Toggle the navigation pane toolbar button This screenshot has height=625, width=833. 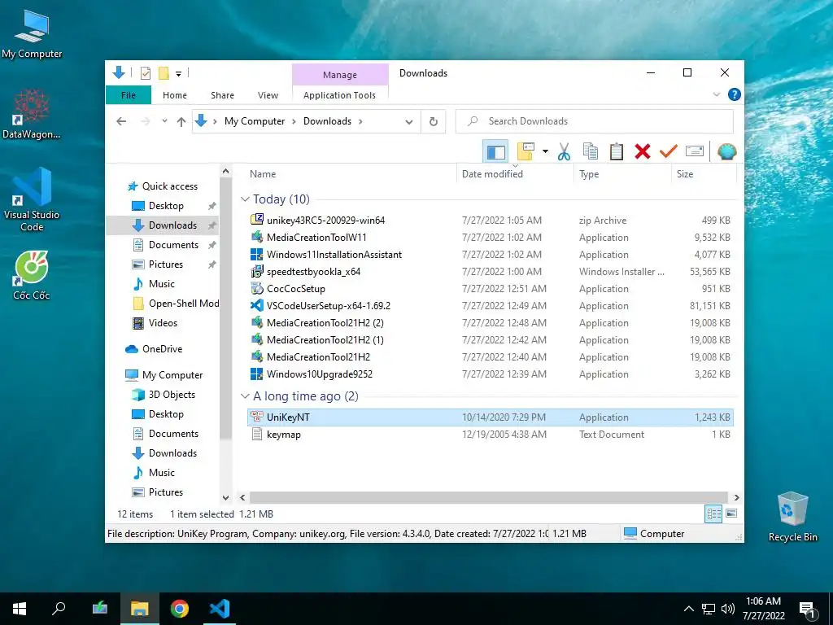(x=495, y=151)
